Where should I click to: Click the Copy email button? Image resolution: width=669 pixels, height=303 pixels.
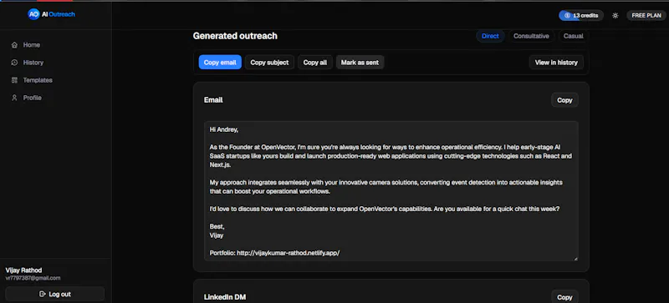coord(220,63)
